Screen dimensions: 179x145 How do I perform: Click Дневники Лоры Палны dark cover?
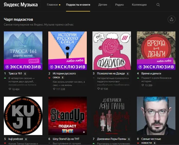pyautogui.click(x=112, y=116)
